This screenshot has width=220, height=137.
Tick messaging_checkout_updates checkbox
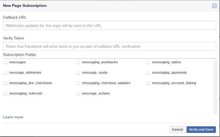point(78,83)
